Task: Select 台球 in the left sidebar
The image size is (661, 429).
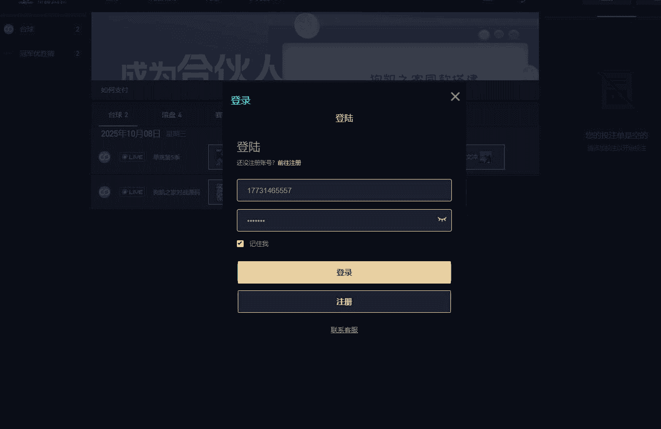Action: [x=27, y=30]
